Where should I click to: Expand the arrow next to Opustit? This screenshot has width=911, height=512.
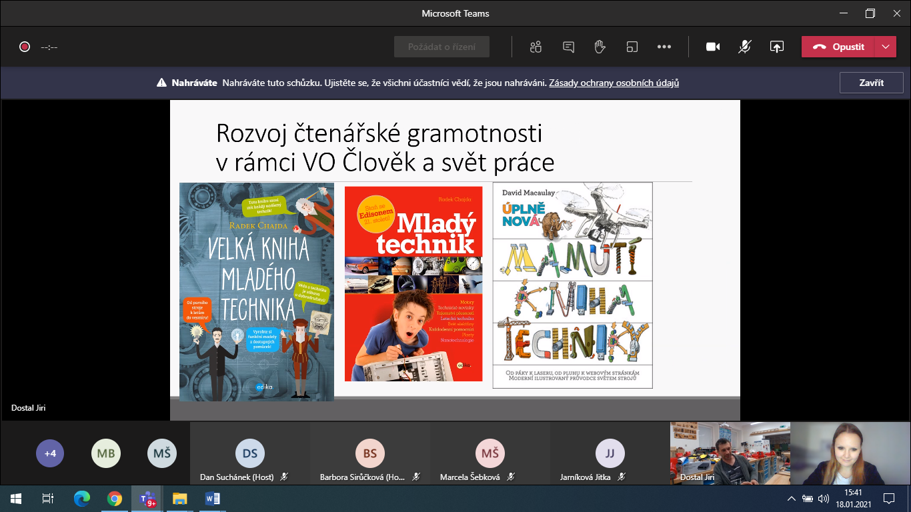tap(885, 47)
